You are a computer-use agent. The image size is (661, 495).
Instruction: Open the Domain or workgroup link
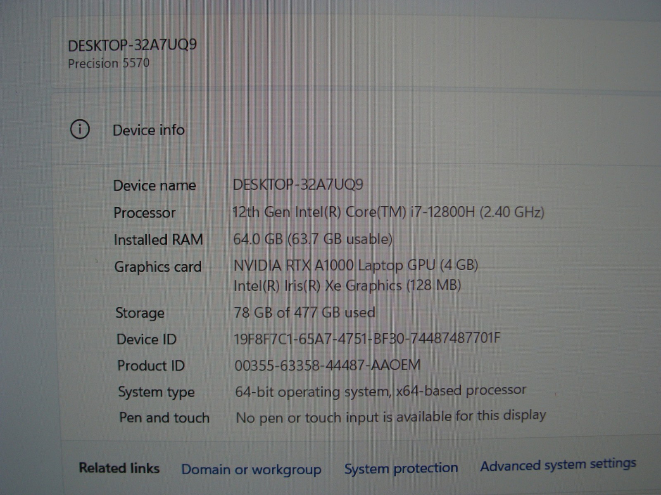coord(251,469)
